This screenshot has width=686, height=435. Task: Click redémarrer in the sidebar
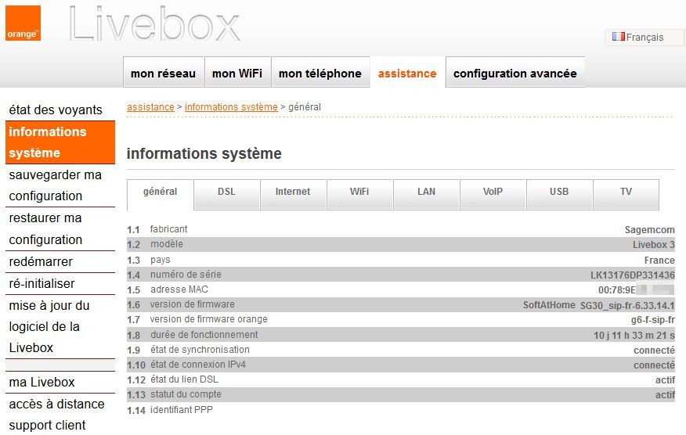(x=41, y=261)
